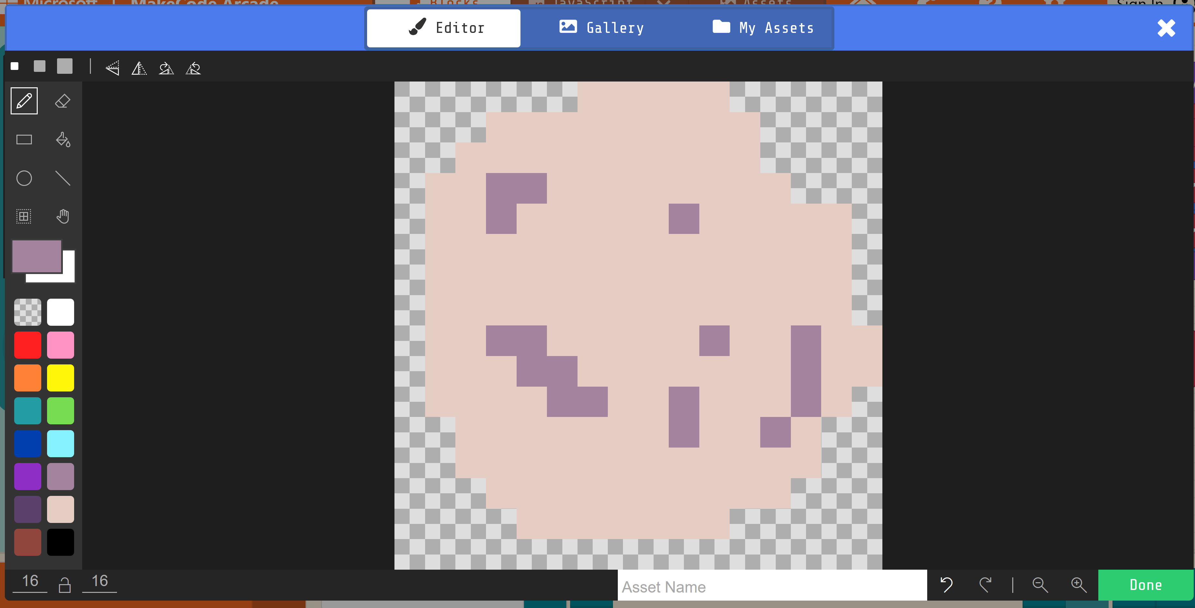Viewport: 1195px width, 608px height.
Task: Switch to the Gallery tab
Action: tap(601, 28)
